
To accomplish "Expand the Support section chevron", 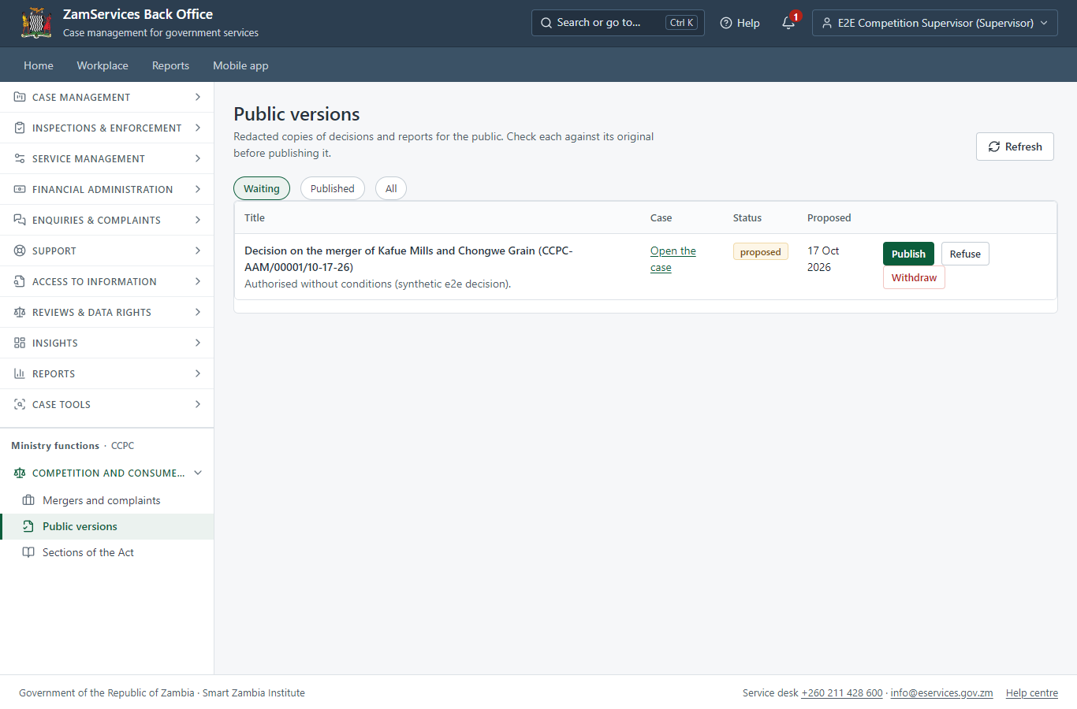I will pyautogui.click(x=198, y=251).
